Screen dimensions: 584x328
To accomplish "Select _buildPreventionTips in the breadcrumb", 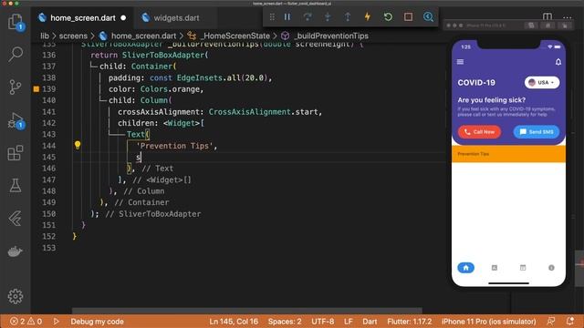I will [331, 36].
